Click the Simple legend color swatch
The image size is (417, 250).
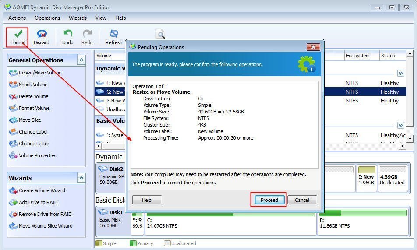tap(99, 243)
